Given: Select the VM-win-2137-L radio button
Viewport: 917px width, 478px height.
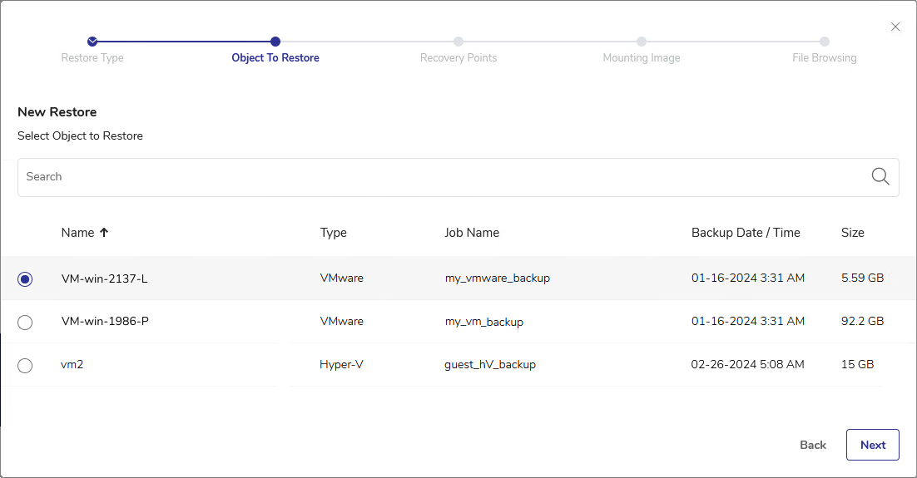Looking at the screenshot, I should pyautogui.click(x=25, y=279).
